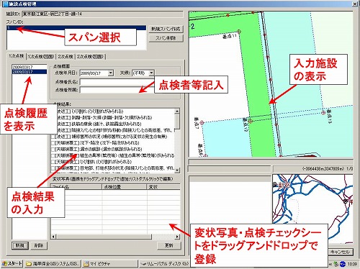
Task: Open the リムーバブル ディスク taskbar item
Action: click(x=164, y=264)
